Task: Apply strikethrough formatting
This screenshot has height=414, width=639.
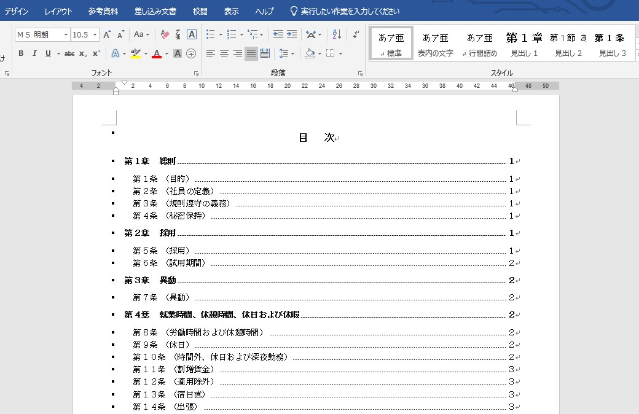Action: pos(69,53)
